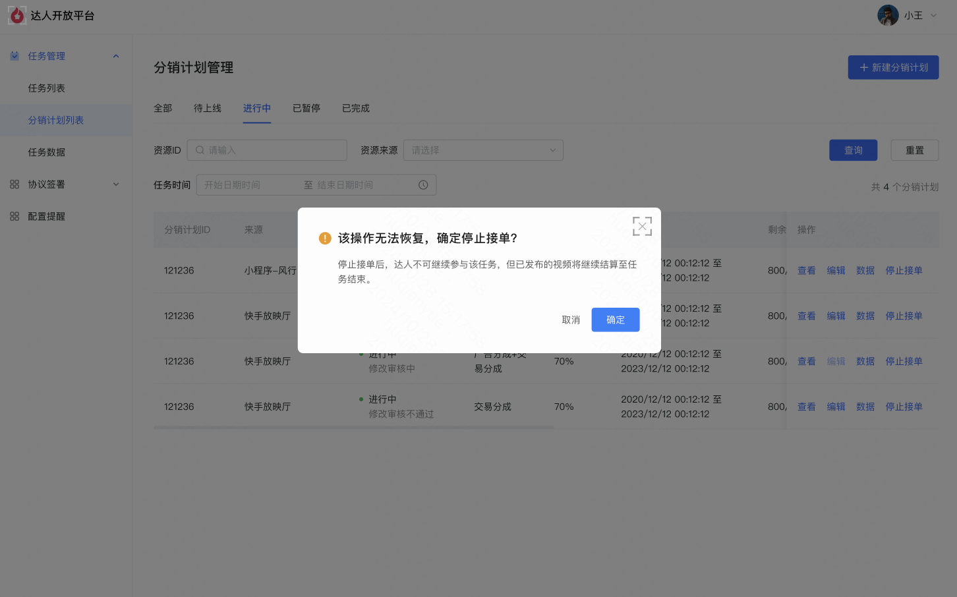Click the clock icon in date range field
Viewport: 957px width, 597px height.
point(423,185)
